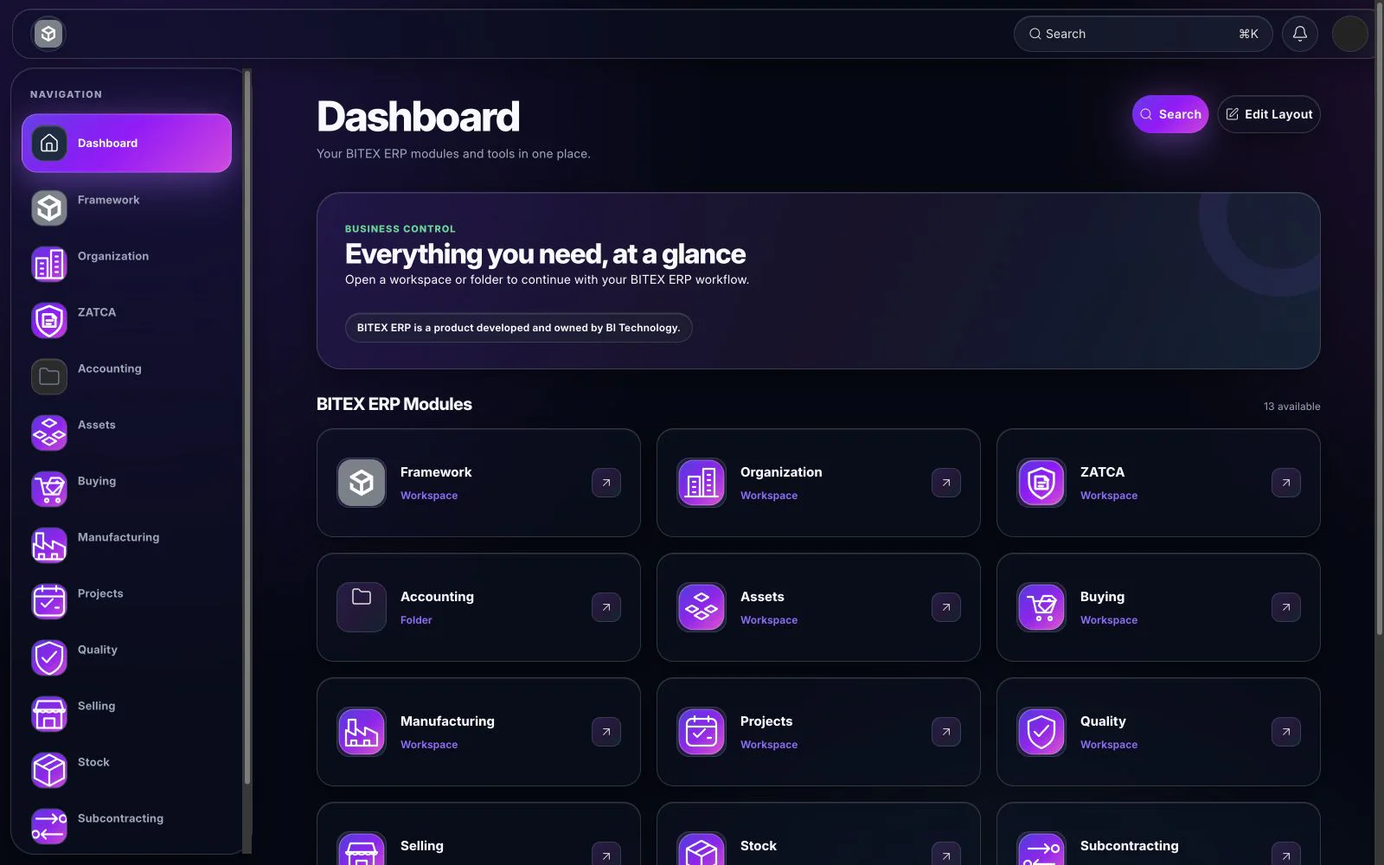This screenshot has height=865, width=1384.
Task: Click the 'BITEX ERP Modules' heading
Action: (x=394, y=404)
